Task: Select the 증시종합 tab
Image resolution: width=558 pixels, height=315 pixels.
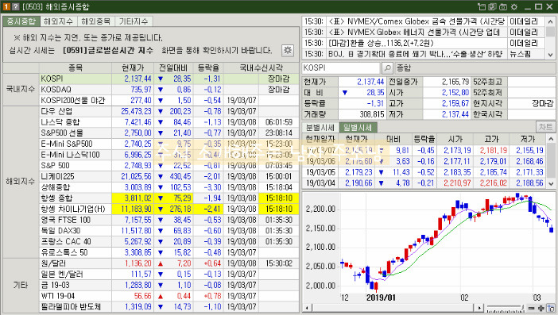Action: (x=21, y=21)
